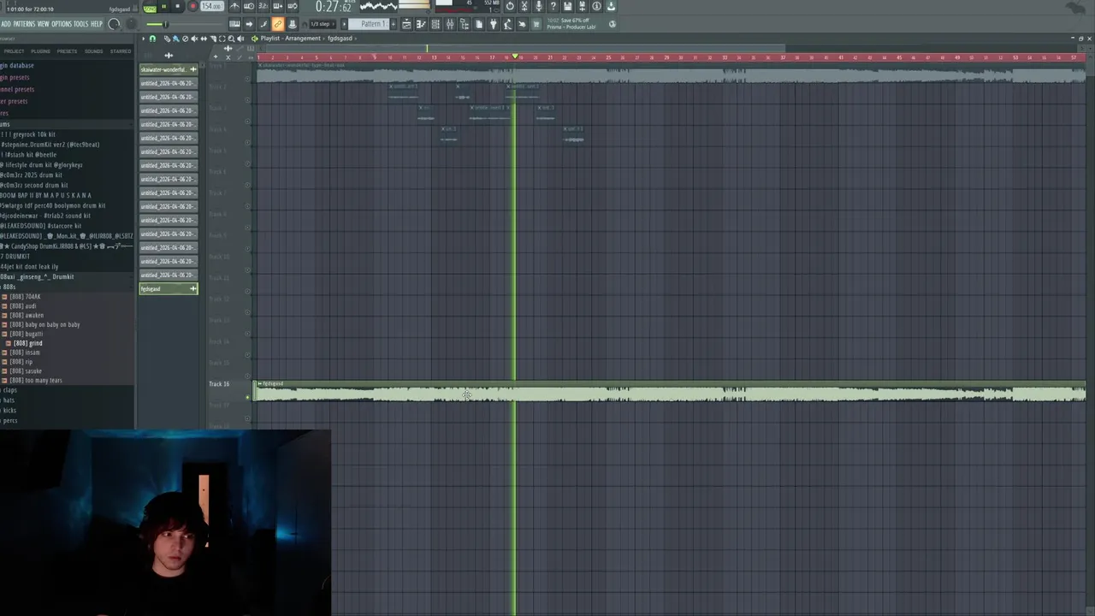Image resolution: width=1095 pixels, height=616 pixels.
Task: Click the Undo history icon
Action: [x=510, y=6]
